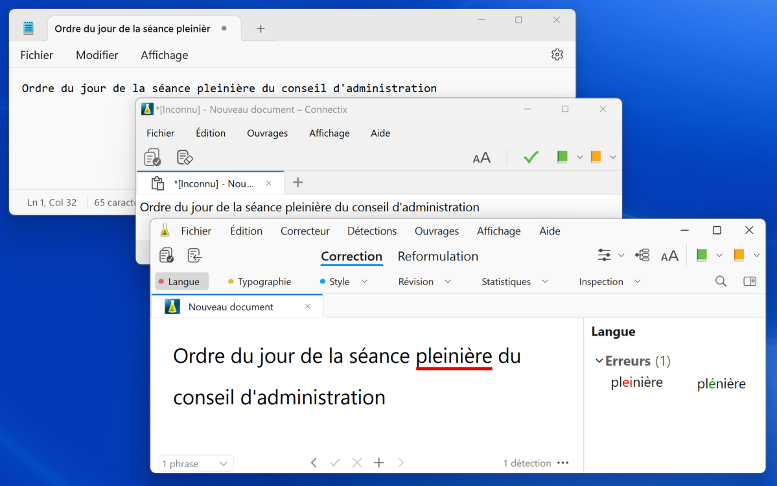The height and width of the screenshot is (486, 777).
Task: Open the Détections menu
Action: coord(372,231)
